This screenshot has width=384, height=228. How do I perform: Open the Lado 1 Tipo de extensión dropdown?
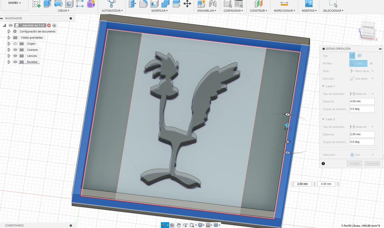(362, 94)
